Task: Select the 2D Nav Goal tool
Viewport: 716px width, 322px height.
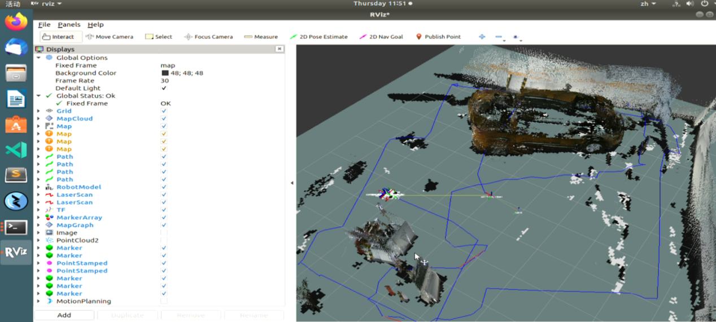Action: coord(381,37)
